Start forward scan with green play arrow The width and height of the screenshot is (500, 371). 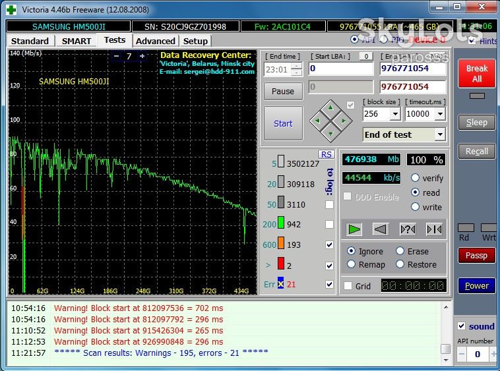(x=354, y=229)
